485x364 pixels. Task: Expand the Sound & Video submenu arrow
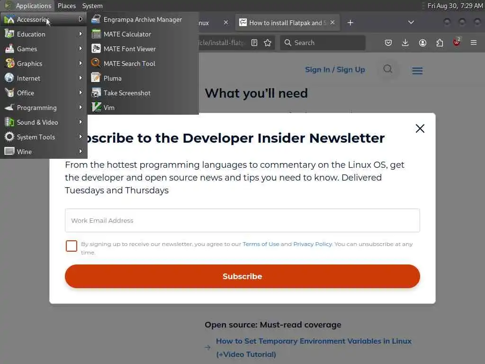[81, 122]
